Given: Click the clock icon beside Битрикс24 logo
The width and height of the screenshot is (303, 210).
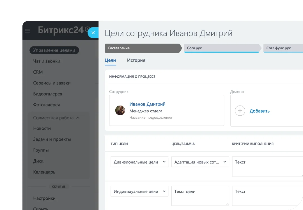Looking at the screenshot, I should [87, 29].
